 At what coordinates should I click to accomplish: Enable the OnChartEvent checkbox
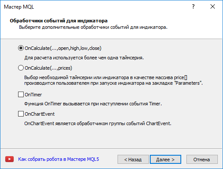21,114
